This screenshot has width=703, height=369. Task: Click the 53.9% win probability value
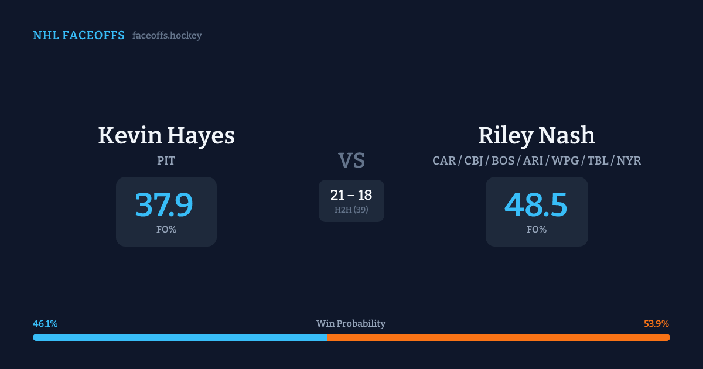pyautogui.click(x=656, y=324)
